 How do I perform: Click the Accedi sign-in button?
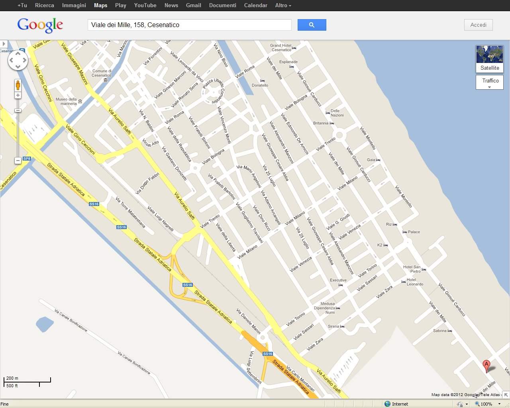click(479, 25)
